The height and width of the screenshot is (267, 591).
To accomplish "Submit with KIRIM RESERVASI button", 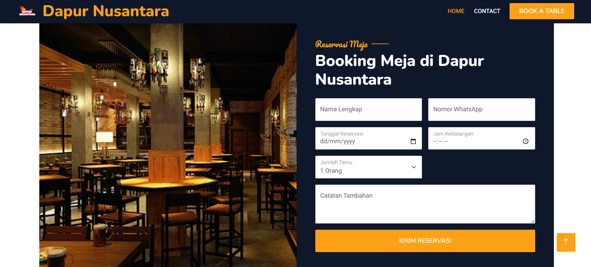I will click(x=425, y=241).
